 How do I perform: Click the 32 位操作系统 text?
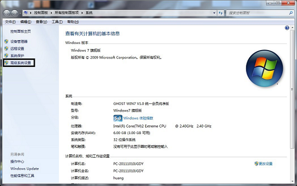[124, 140]
